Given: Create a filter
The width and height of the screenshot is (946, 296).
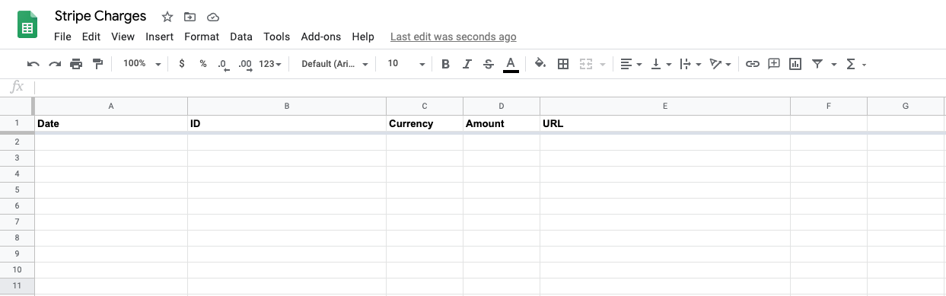Looking at the screenshot, I should coord(817,64).
